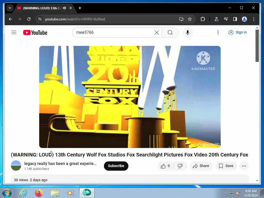Subscribe to the channel

coord(116,166)
